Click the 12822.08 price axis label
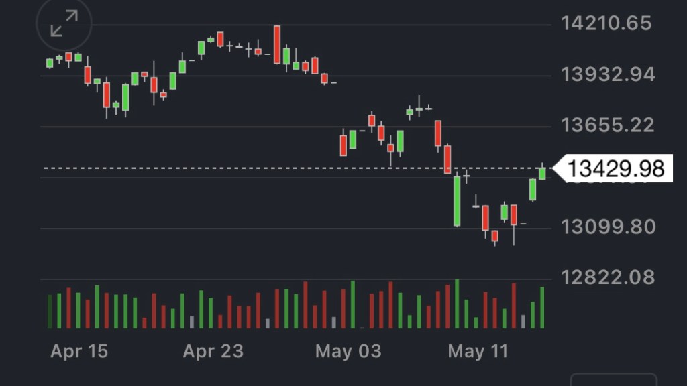This screenshot has height=386, width=687. 608,277
